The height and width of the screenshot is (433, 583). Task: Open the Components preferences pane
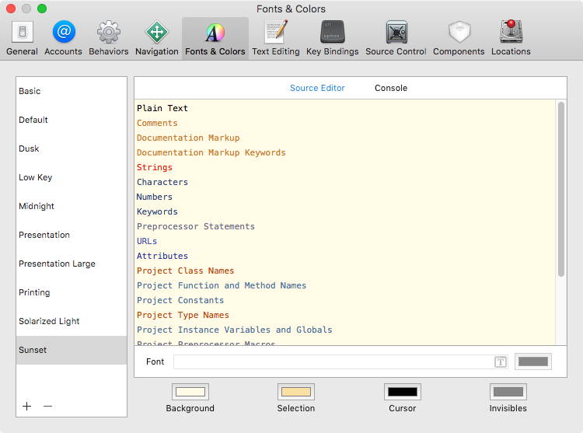(x=459, y=38)
